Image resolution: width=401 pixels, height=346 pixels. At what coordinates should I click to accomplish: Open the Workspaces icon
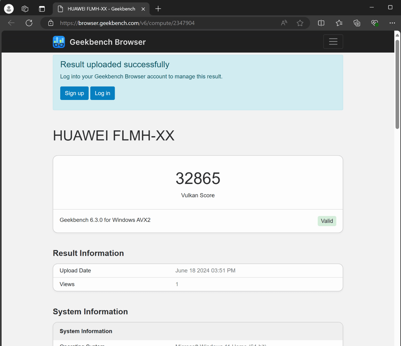pyautogui.click(x=25, y=9)
